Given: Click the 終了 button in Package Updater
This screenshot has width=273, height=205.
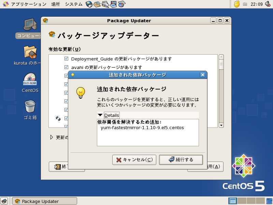Looking at the screenshot, I should tap(58, 167).
